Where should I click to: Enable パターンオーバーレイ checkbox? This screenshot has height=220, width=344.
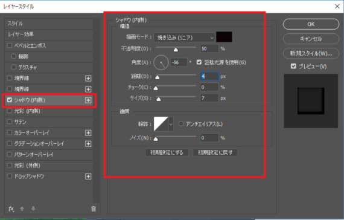coord(10,154)
